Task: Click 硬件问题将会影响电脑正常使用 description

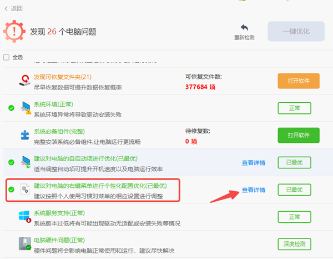Action: (104, 251)
